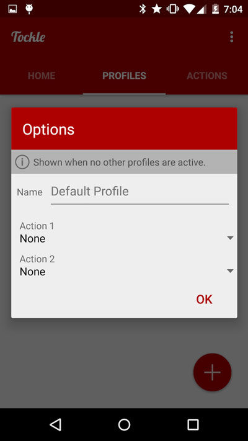Expand the Action 2 dropdown arrow
Viewport: 248px width, 441px height.
coord(230,271)
